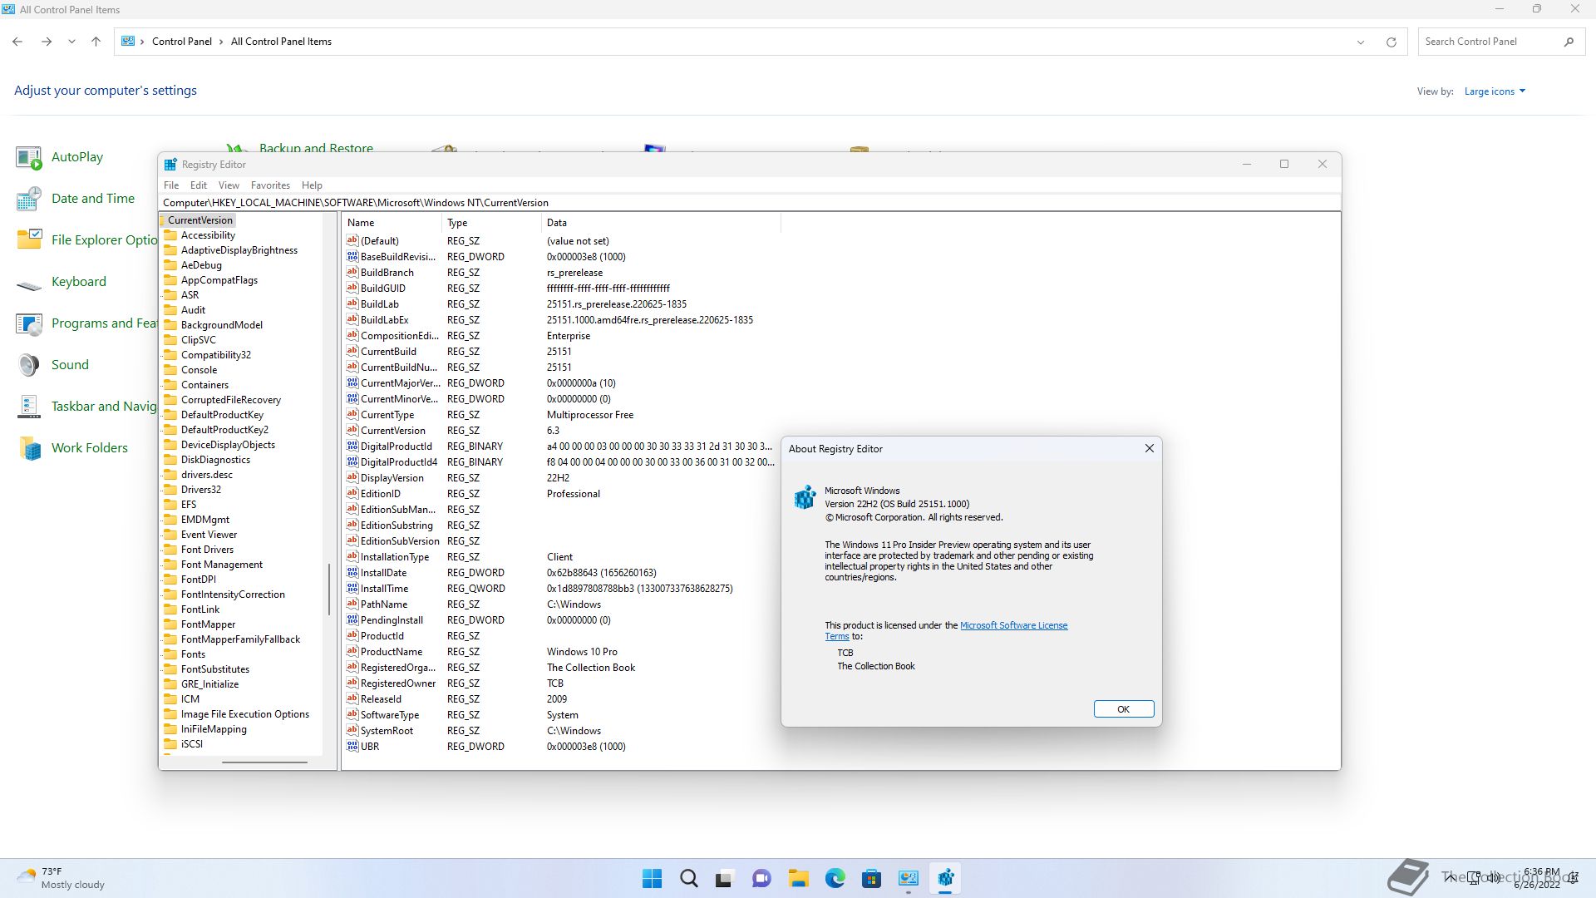
Task: Select the Fonts key folder
Action: [193, 654]
